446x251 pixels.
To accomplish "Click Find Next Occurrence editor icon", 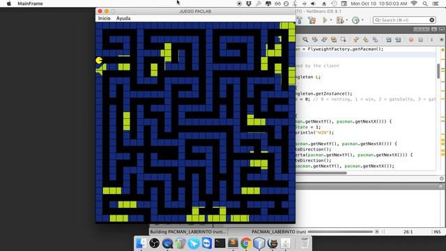I will point(324,40).
